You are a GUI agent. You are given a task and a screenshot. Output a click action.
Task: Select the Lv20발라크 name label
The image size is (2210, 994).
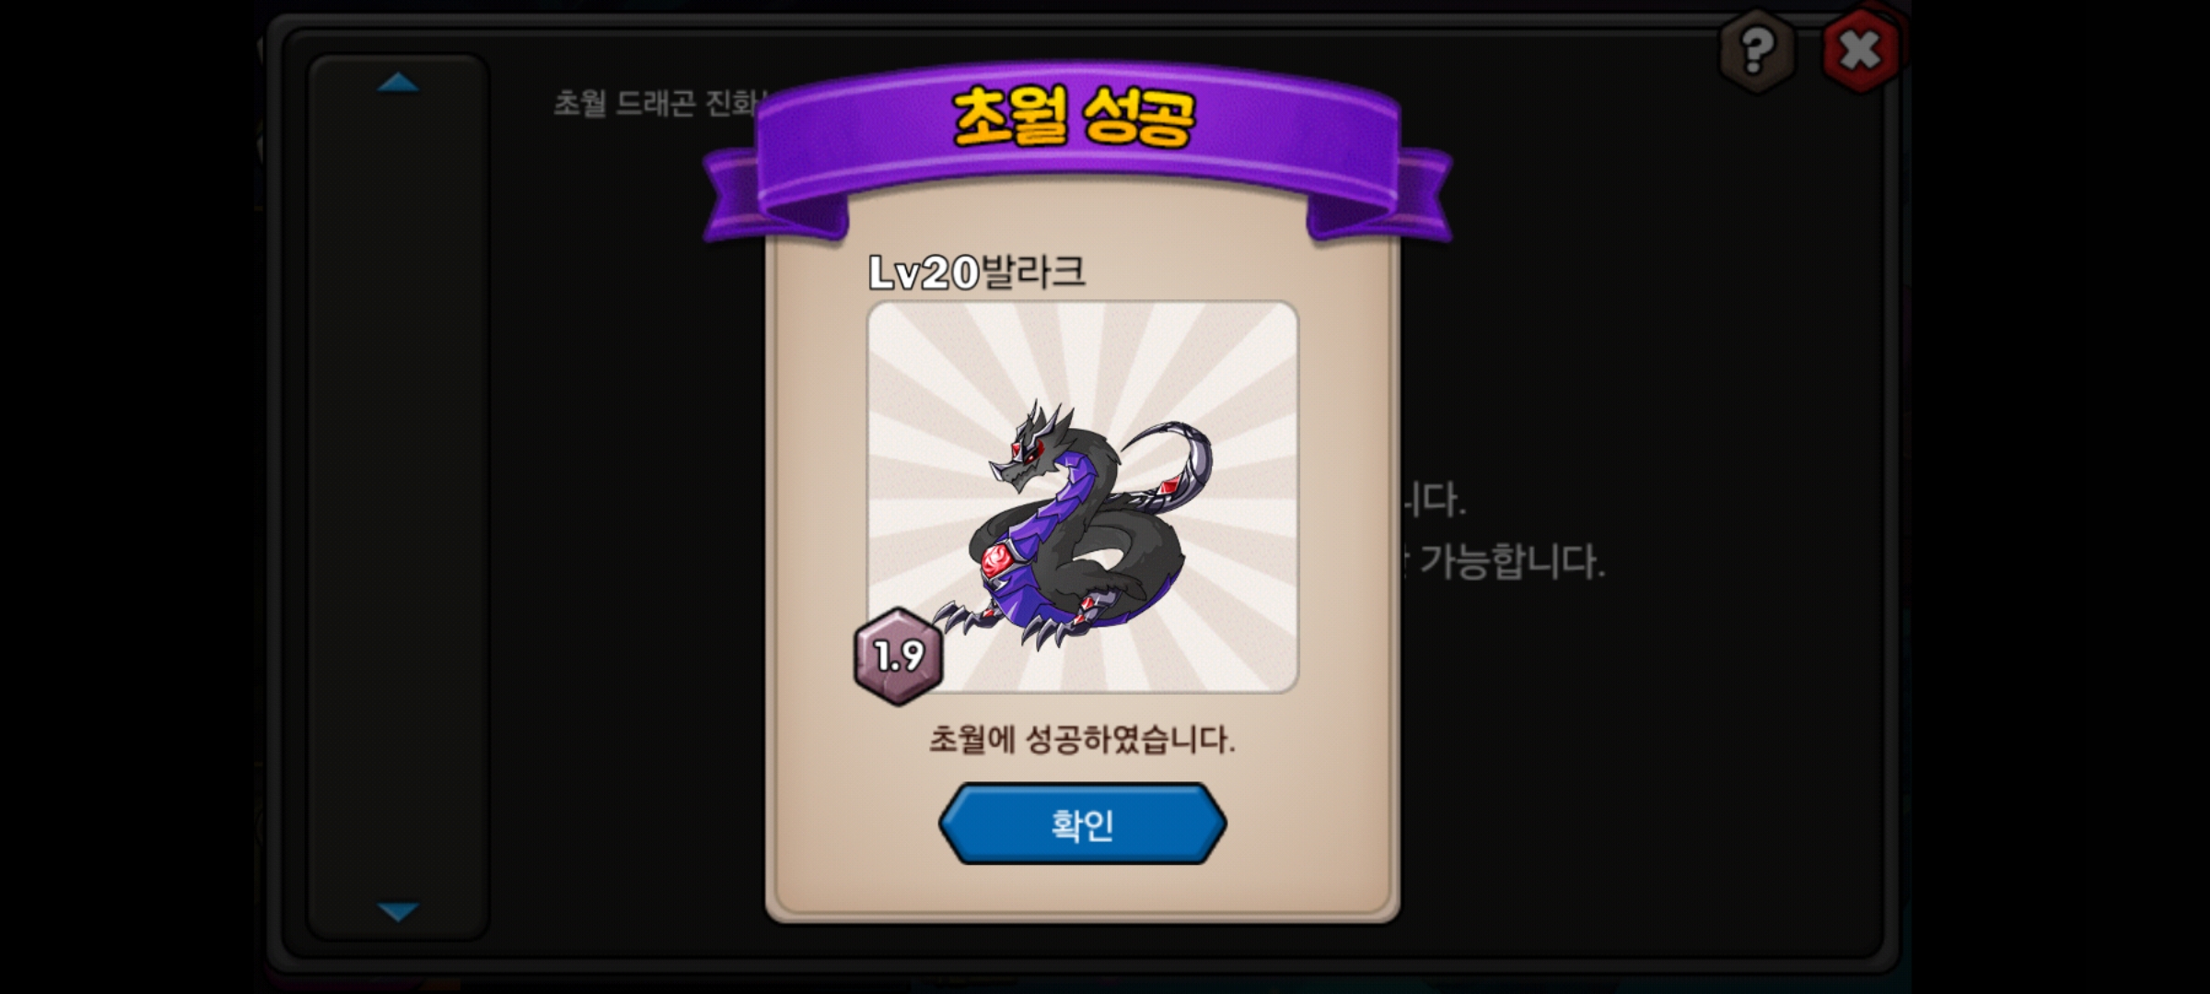coord(977,272)
